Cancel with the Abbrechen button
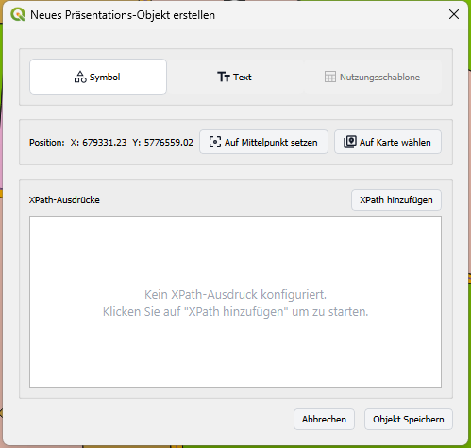The width and height of the screenshot is (471, 448). click(x=324, y=419)
